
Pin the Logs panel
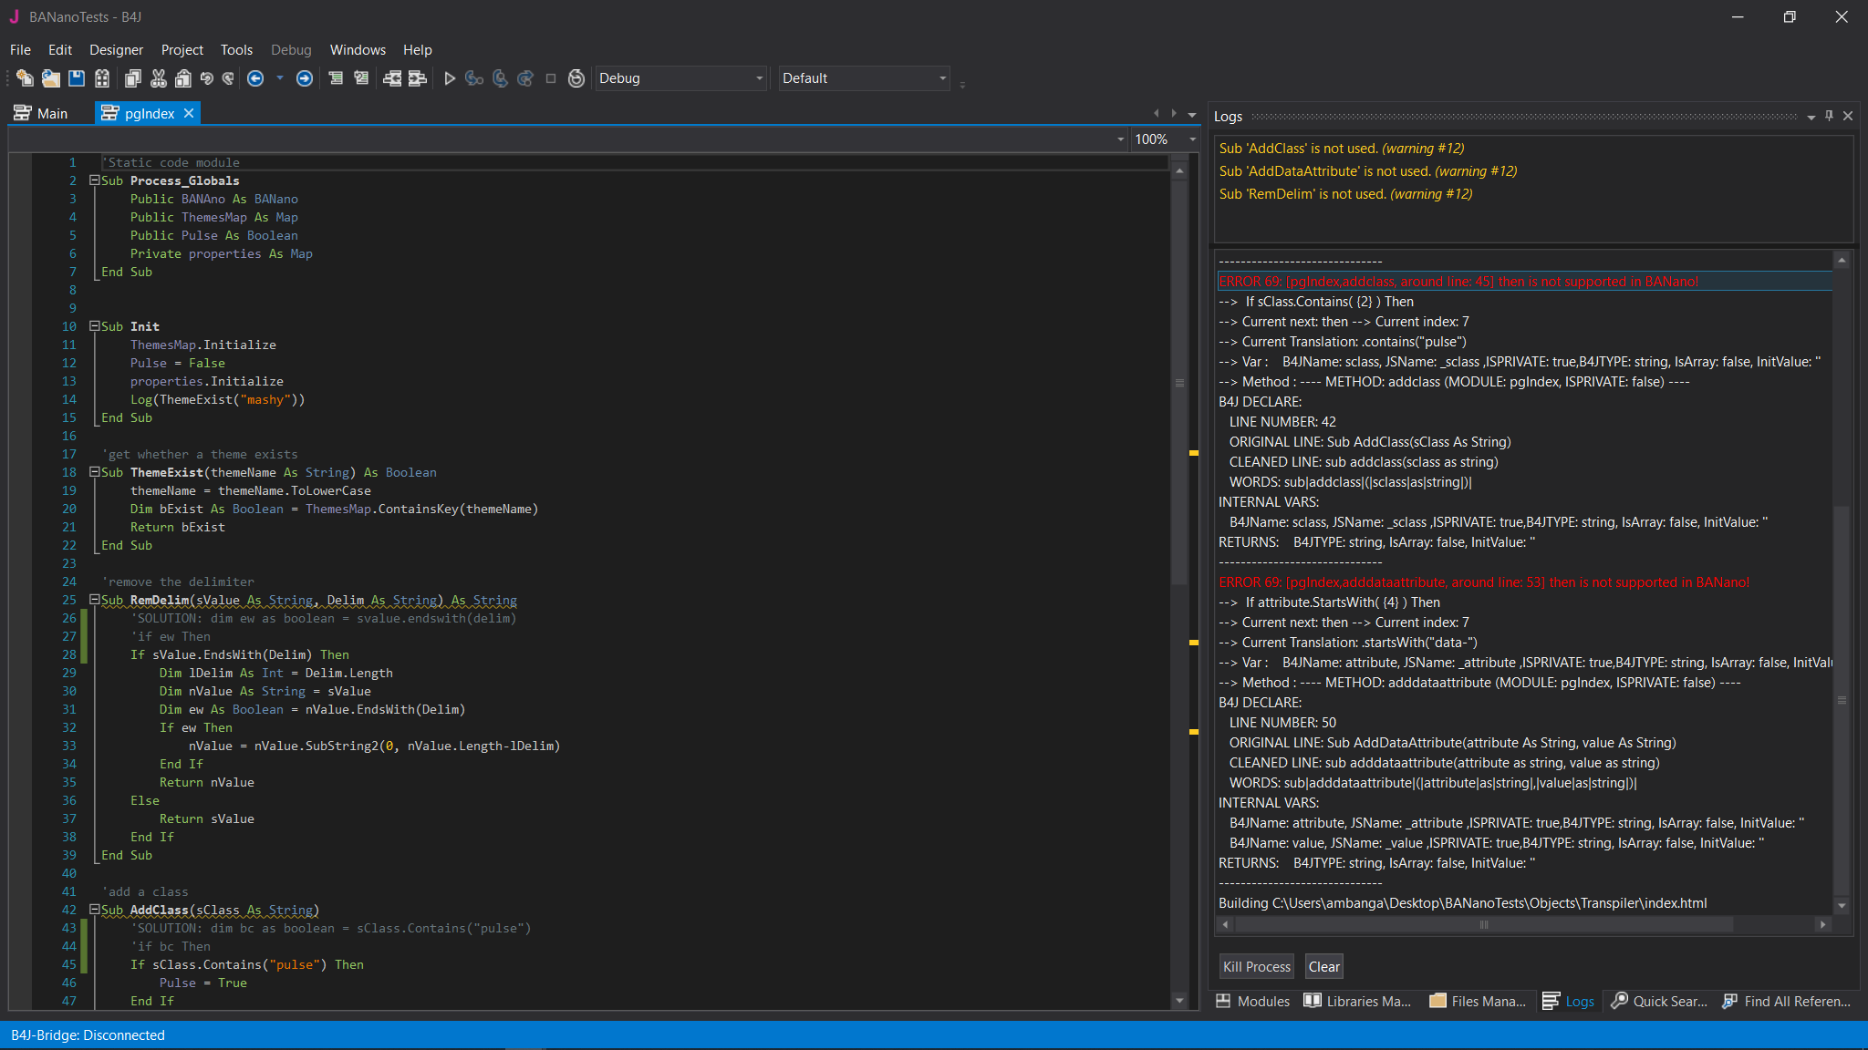[1829, 116]
